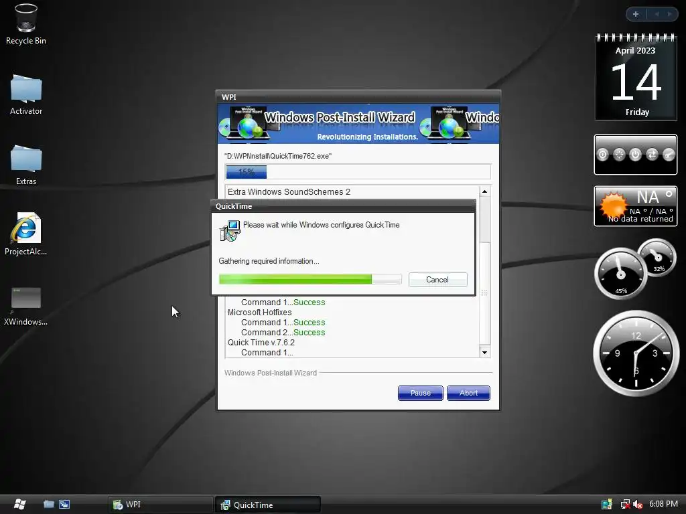This screenshot has height=514, width=686.
Task: Click the sidebar add gadget plus button
Action: coord(636,14)
